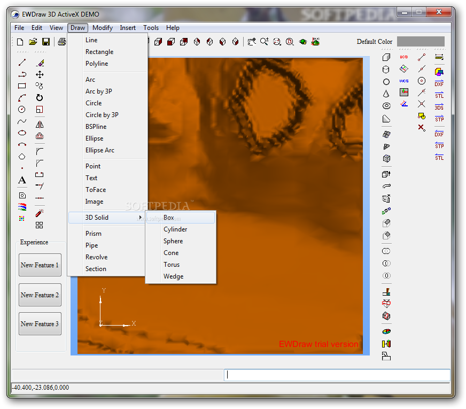466x409 pixels.
Task: Select the Polygon tool icon
Action: click(x=22, y=157)
